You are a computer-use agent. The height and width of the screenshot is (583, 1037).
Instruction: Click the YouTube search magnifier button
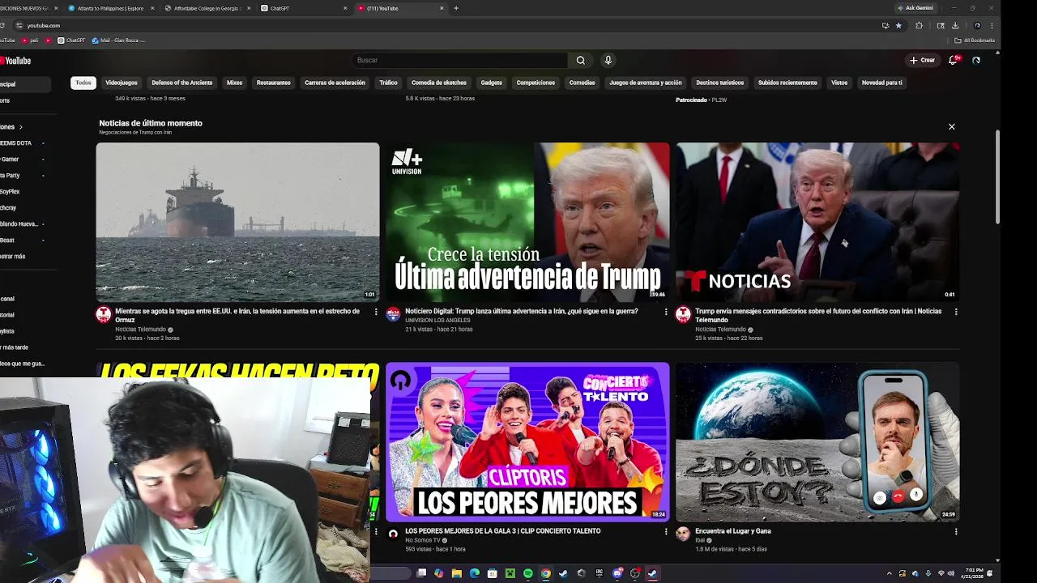(580, 60)
